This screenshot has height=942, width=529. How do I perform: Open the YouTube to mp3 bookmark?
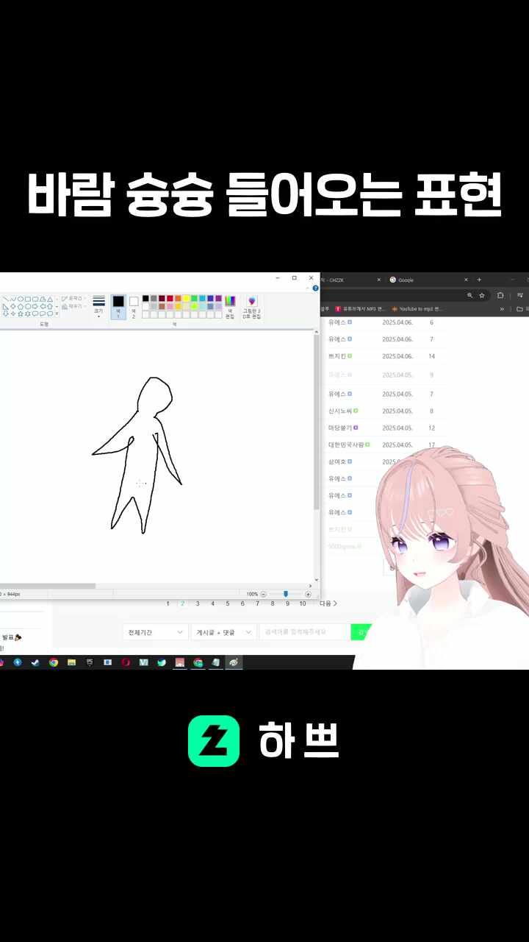[417, 309]
